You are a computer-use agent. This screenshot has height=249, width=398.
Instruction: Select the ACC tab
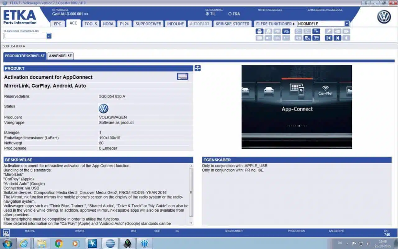(x=73, y=23)
